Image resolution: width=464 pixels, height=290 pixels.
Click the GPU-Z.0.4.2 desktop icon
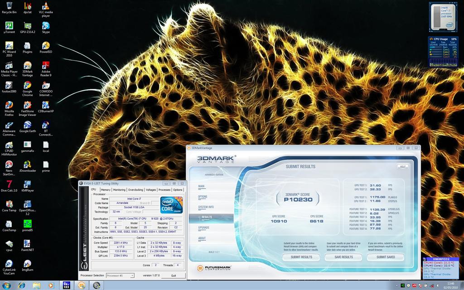tap(28, 28)
